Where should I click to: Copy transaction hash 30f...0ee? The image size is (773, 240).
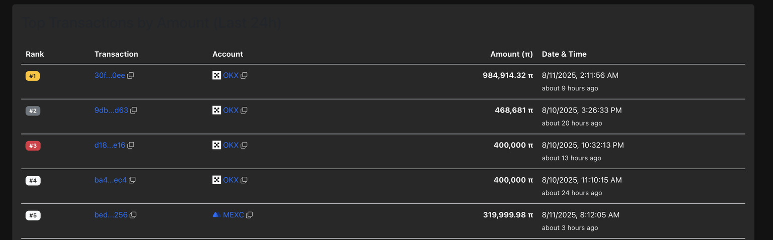coord(130,76)
